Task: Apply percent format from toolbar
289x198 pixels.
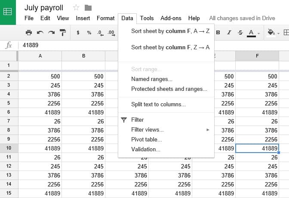Action: 89,33
